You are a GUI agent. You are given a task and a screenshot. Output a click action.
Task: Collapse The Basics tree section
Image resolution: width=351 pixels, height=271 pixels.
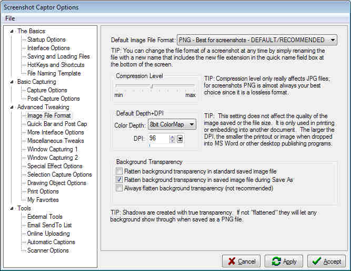[13, 32]
